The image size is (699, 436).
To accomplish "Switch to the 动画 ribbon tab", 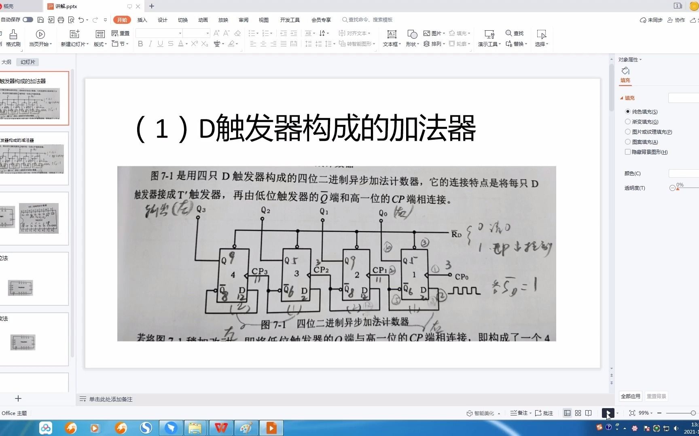I will (203, 19).
